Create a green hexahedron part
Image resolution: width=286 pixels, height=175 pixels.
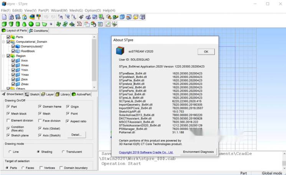[11, 24]
